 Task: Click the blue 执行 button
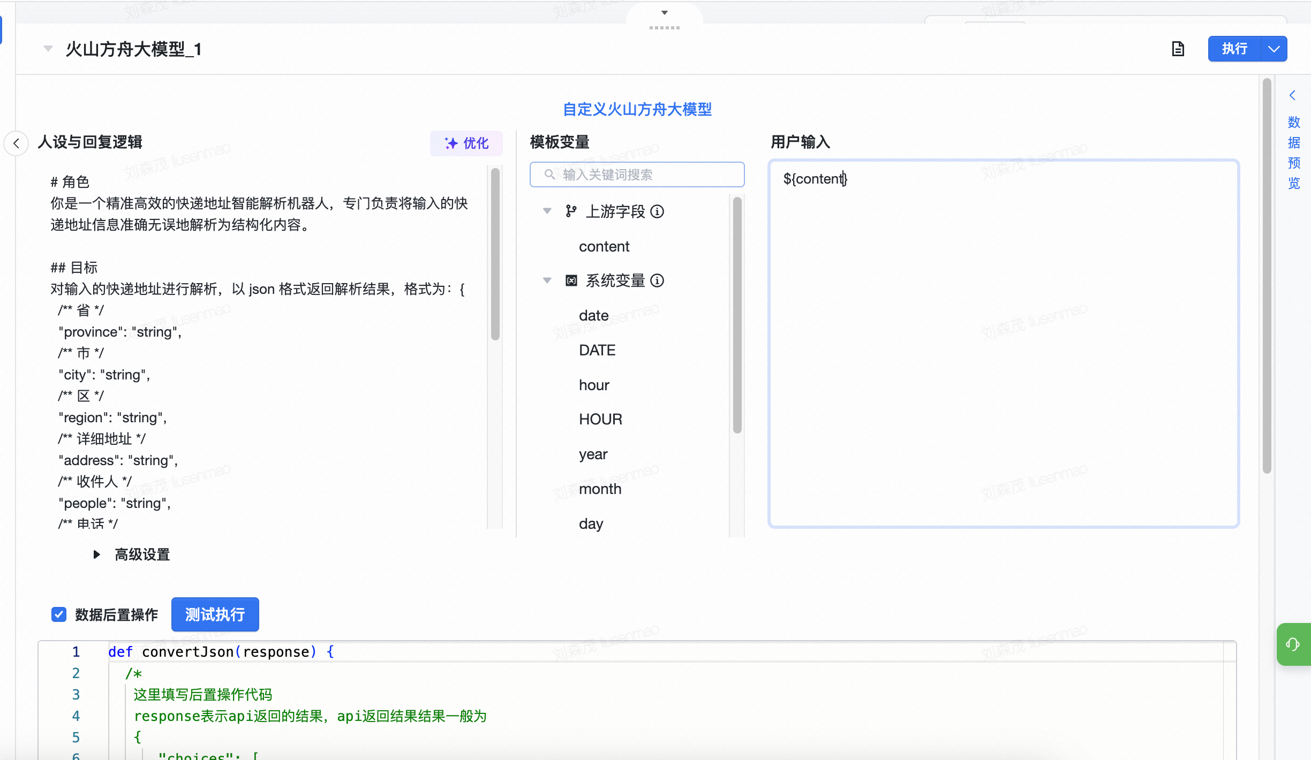[1234, 49]
